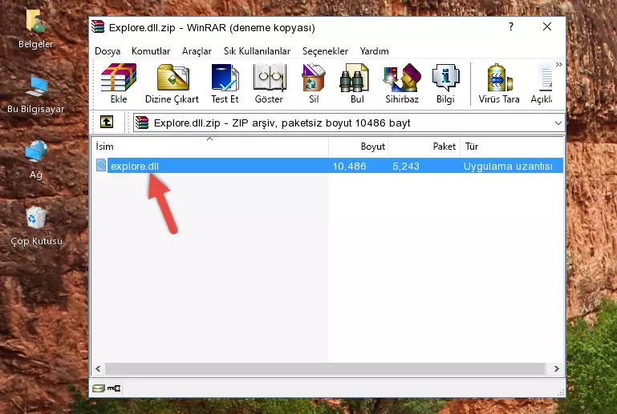Screen dimensions: 617x414
Task: Open the Bul find tool
Action: [356, 83]
